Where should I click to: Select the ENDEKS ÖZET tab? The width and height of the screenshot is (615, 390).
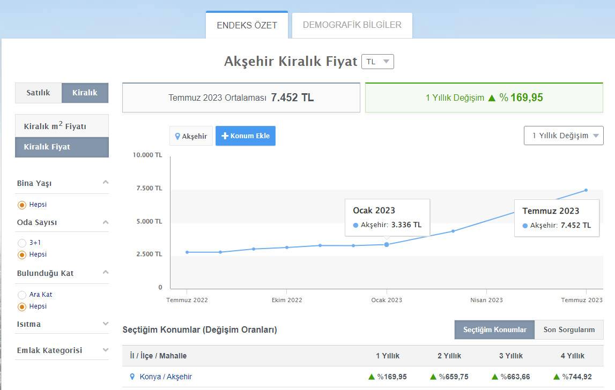click(x=247, y=25)
